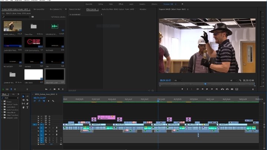The width and height of the screenshot is (267, 150).
Task: Select the Ripple Edit tool
Action: click(23, 100)
